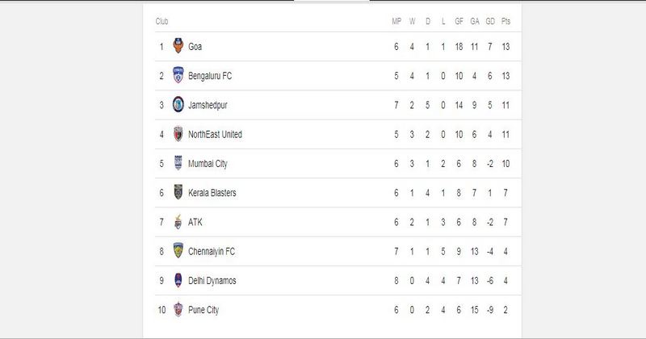Screen dimensions: 646x339
Task: Click the Pune City club logo
Action: pos(178,309)
